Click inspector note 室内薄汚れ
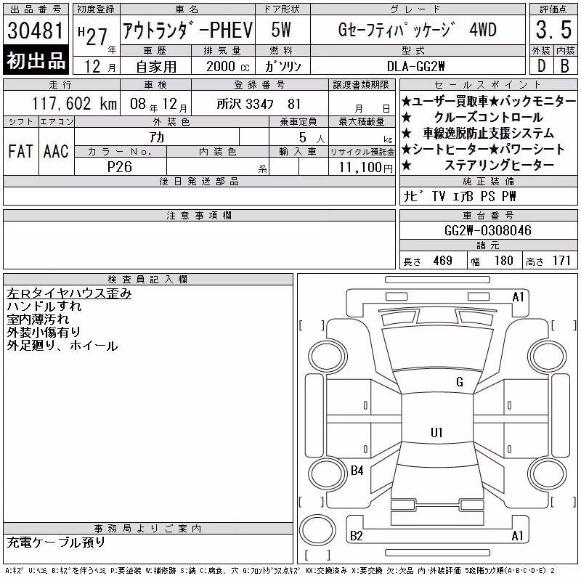The height and width of the screenshot is (581, 581). tap(38, 319)
